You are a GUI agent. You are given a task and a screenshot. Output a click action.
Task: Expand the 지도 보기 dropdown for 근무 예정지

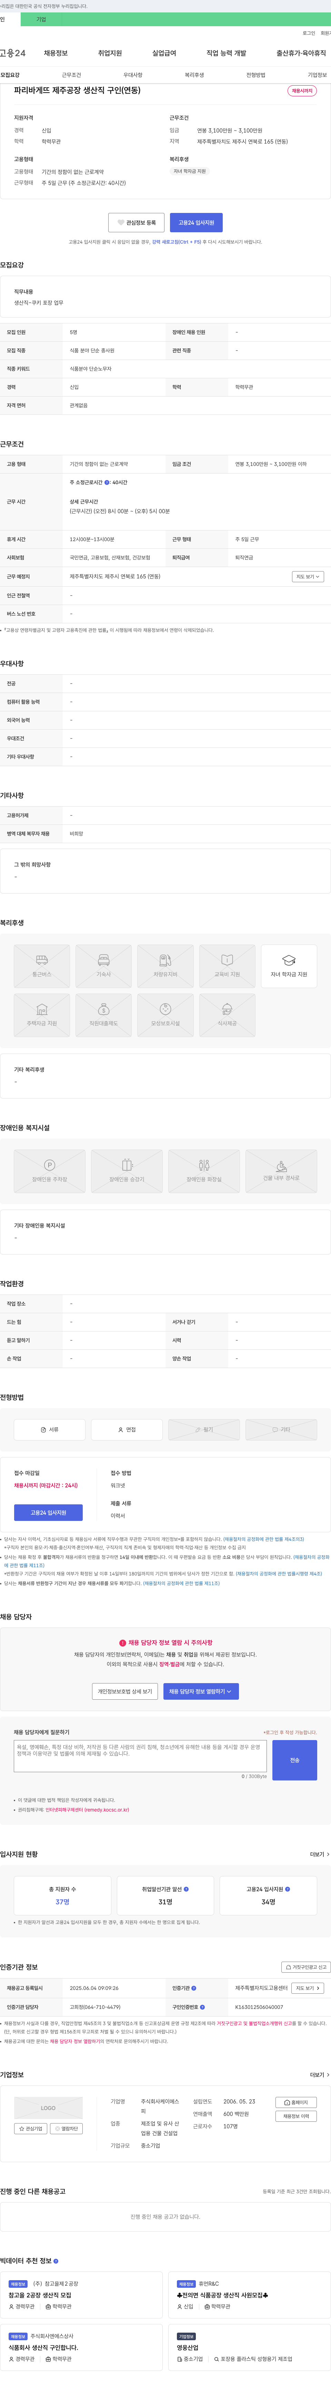[308, 576]
